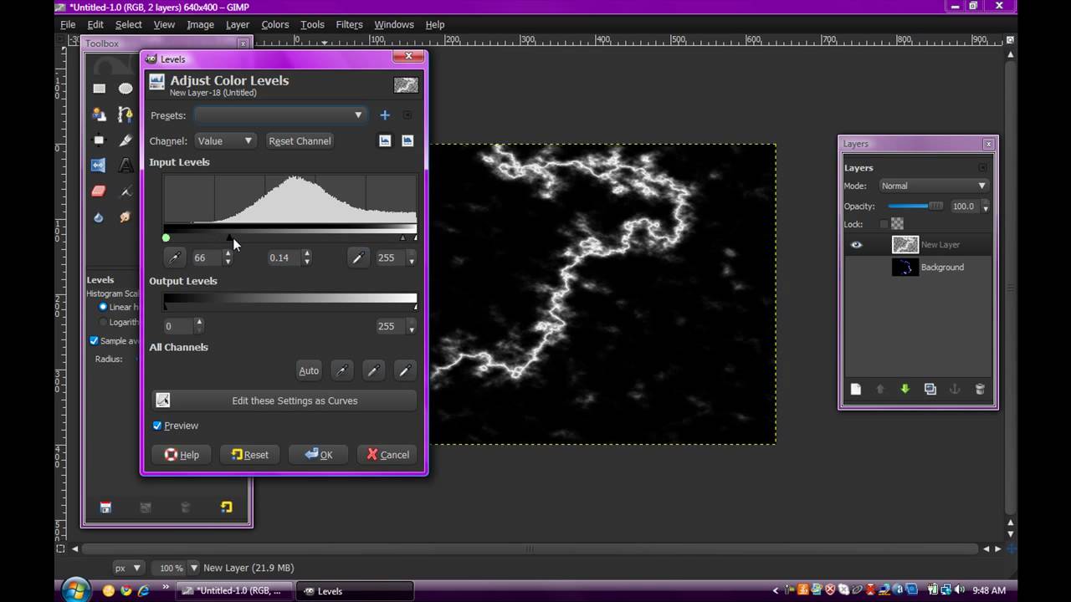Click the Reset Channel button
Image resolution: width=1071 pixels, height=602 pixels.
pyautogui.click(x=300, y=140)
